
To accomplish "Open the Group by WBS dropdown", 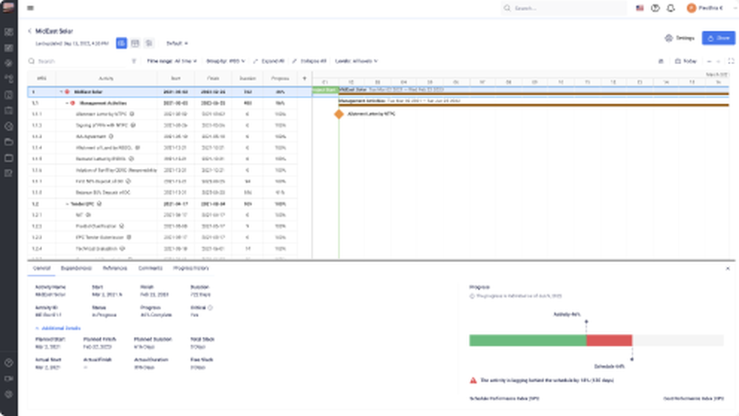I will click(225, 61).
